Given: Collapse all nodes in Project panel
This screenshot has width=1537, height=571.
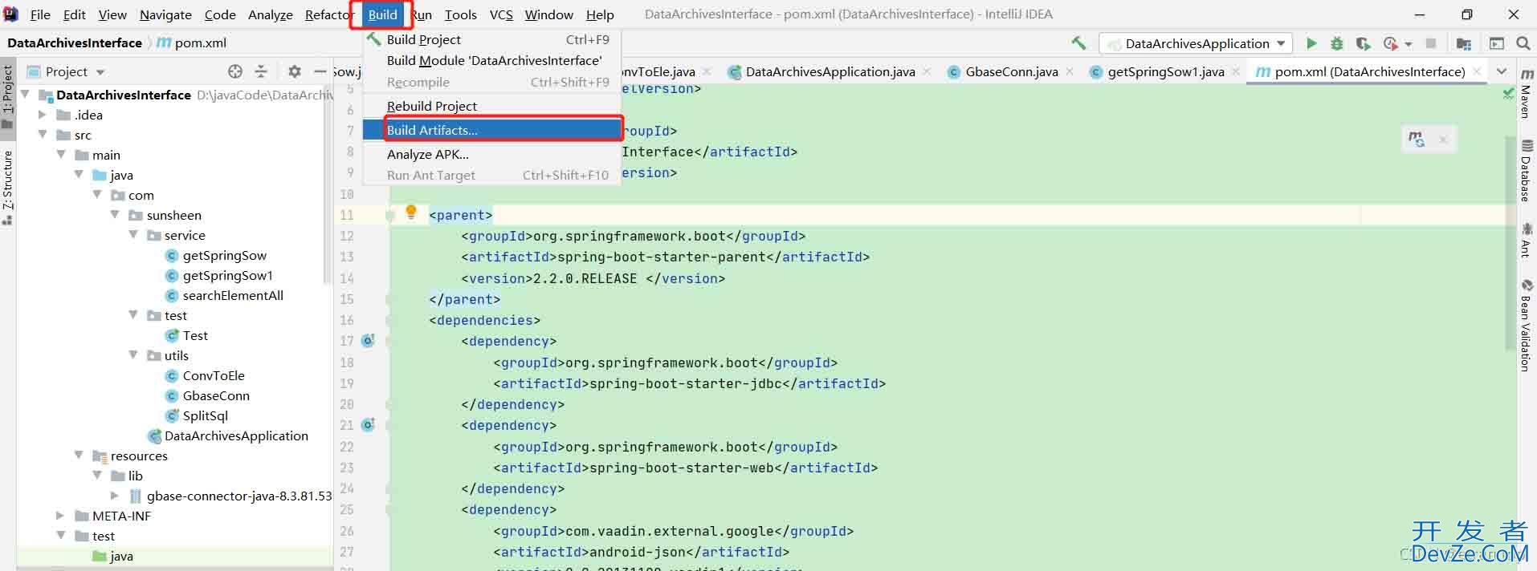Looking at the screenshot, I should click(261, 71).
